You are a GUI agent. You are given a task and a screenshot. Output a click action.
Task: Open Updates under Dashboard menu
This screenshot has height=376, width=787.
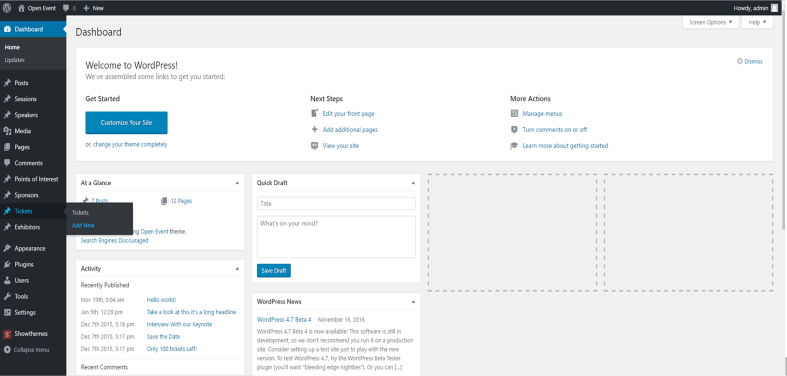click(14, 60)
